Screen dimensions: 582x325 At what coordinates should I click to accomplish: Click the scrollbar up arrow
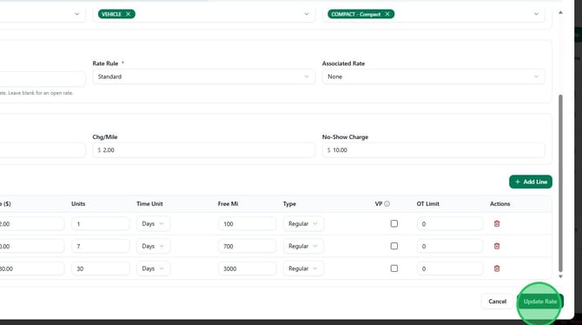point(560,13)
